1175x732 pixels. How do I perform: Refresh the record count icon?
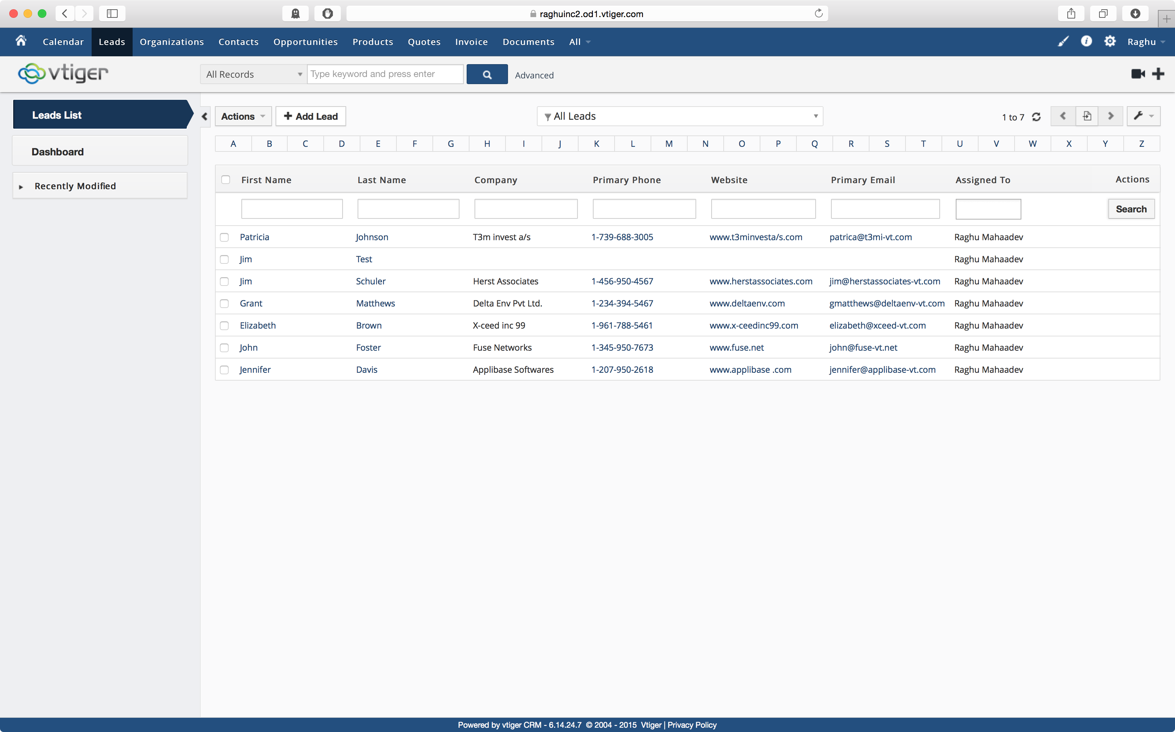[1037, 117]
